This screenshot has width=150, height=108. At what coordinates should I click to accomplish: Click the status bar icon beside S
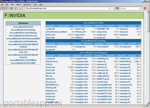tap(144, 106)
